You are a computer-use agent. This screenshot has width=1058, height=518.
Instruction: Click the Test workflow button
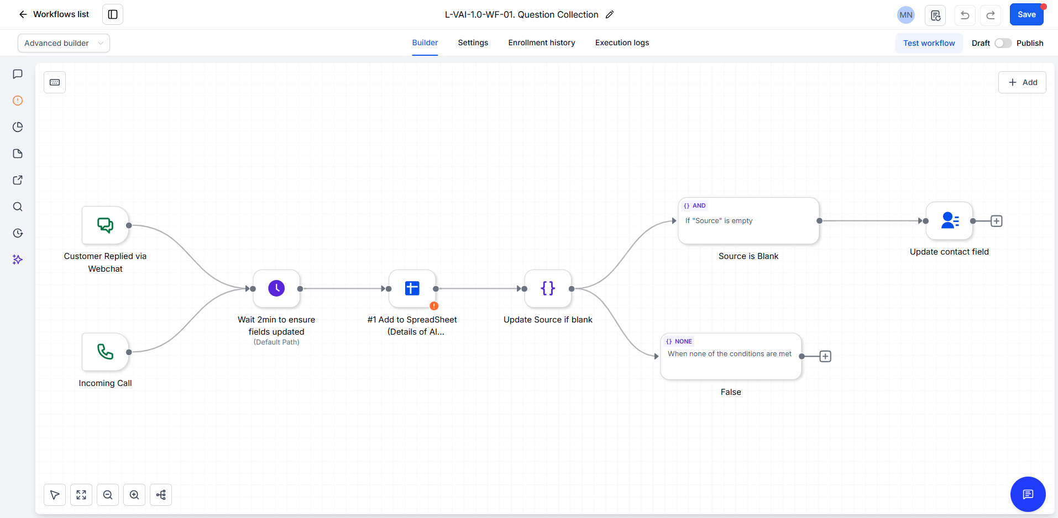[929, 43]
